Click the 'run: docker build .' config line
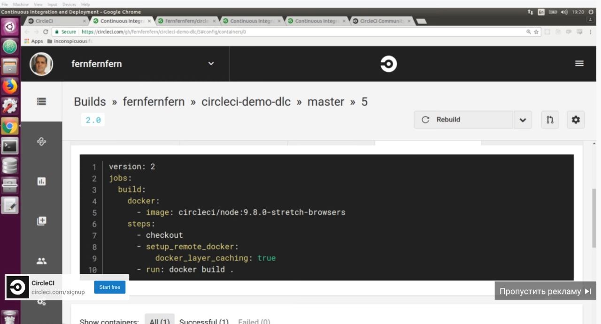Screen dimensions: 601x324 (190, 270)
